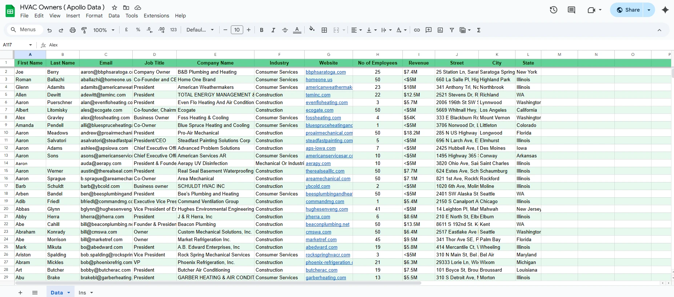This screenshot has width=674, height=297.
Task: Open the File menu
Action: pyautogui.click(x=24, y=16)
